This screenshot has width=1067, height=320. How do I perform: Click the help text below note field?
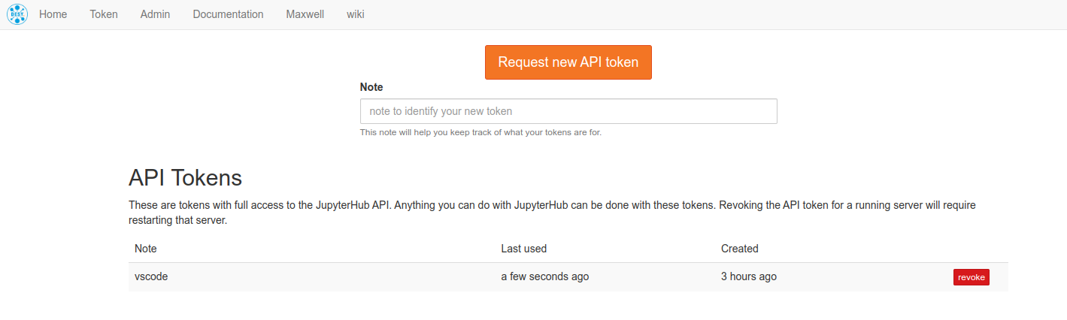[480, 133]
